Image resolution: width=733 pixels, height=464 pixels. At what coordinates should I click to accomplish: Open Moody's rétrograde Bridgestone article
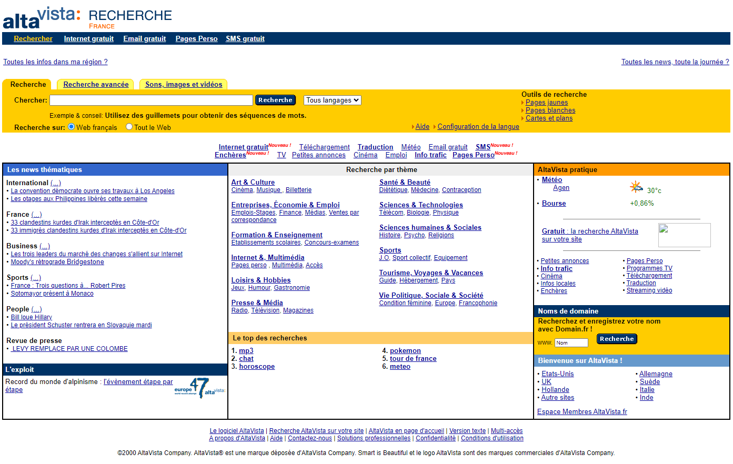[x=57, y=262]
